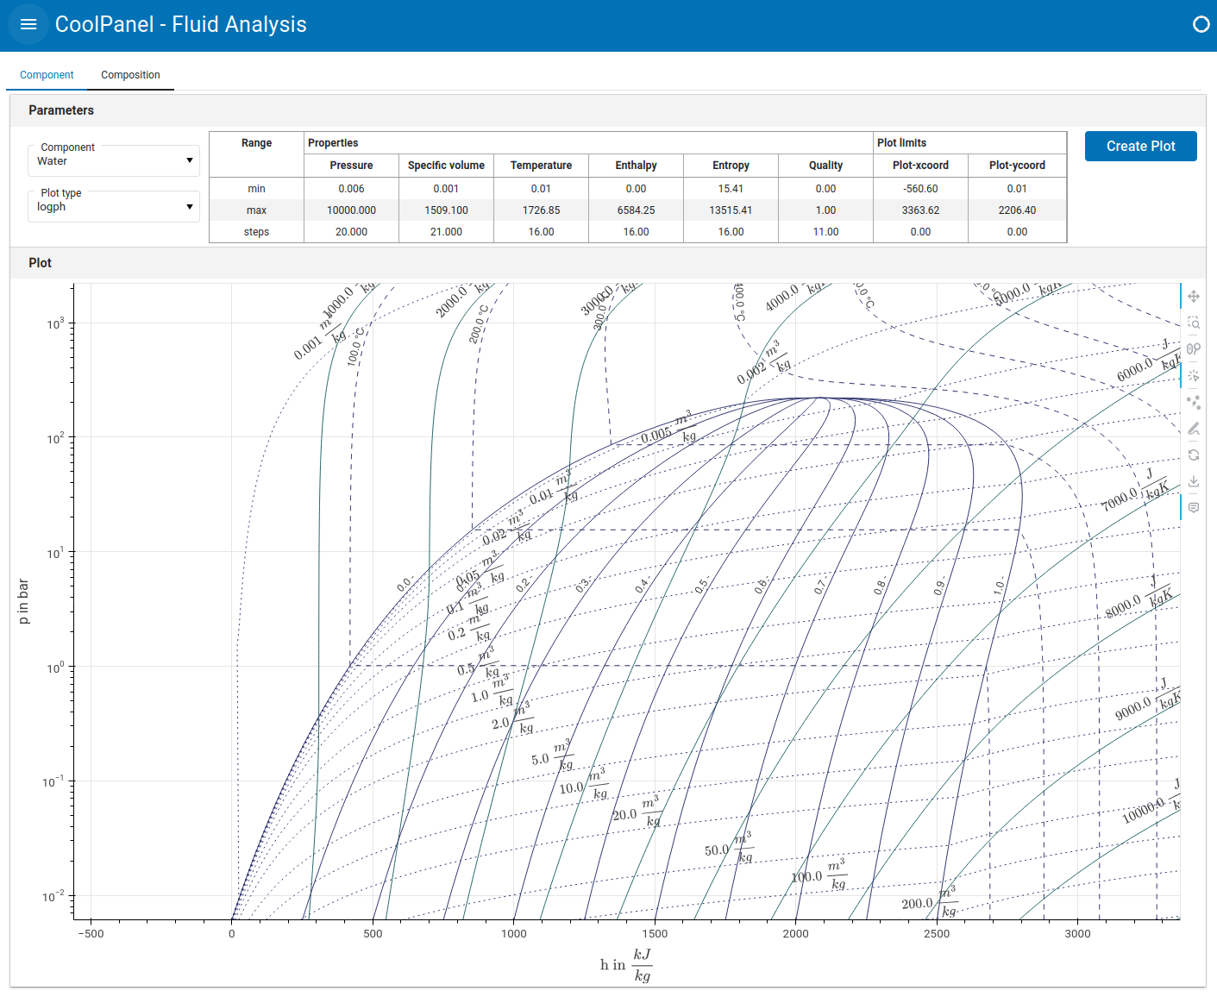Switch to the Composition tab
Screen dimensions: 1217x997
point(130,75)
